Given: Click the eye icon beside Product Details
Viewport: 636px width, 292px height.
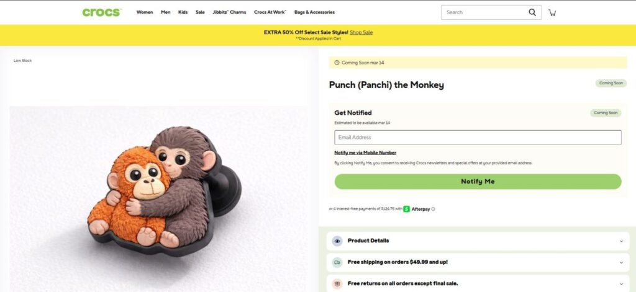Looking at the screenshot, I should coord(337,241).
